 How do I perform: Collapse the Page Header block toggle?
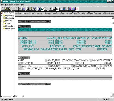(x=19, y=26)
